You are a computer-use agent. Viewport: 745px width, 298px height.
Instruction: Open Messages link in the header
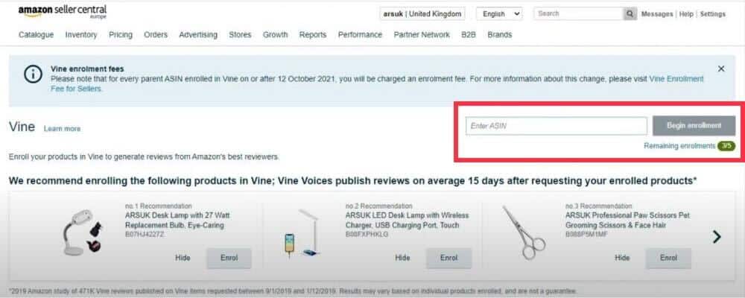tap(657, 14)
